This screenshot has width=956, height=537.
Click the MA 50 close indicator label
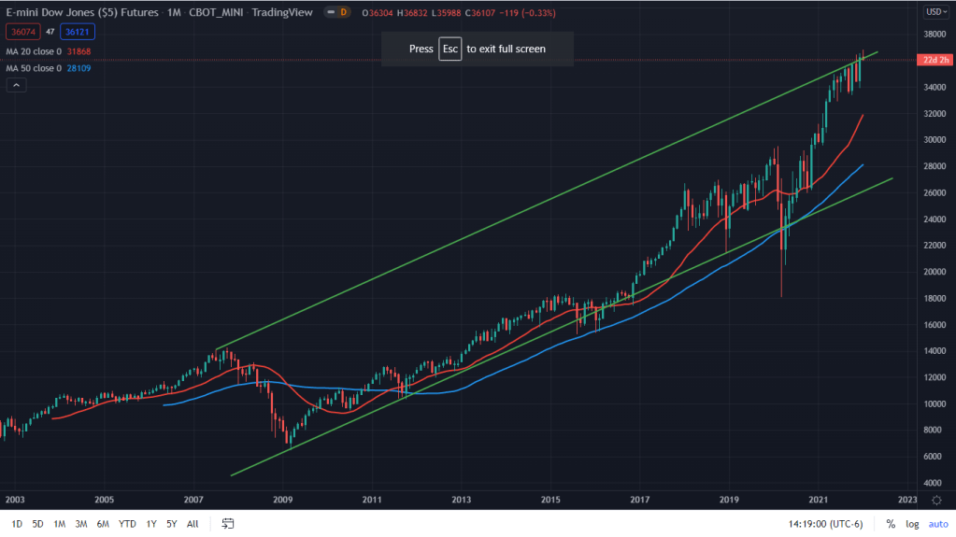(x=34, y=67)
